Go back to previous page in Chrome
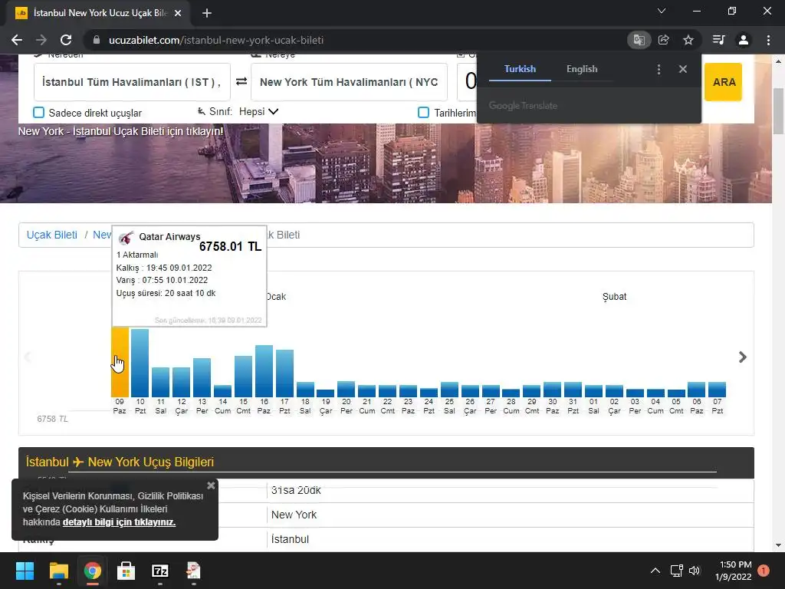This screenshot has height=589, width=785. pos(17,40)
